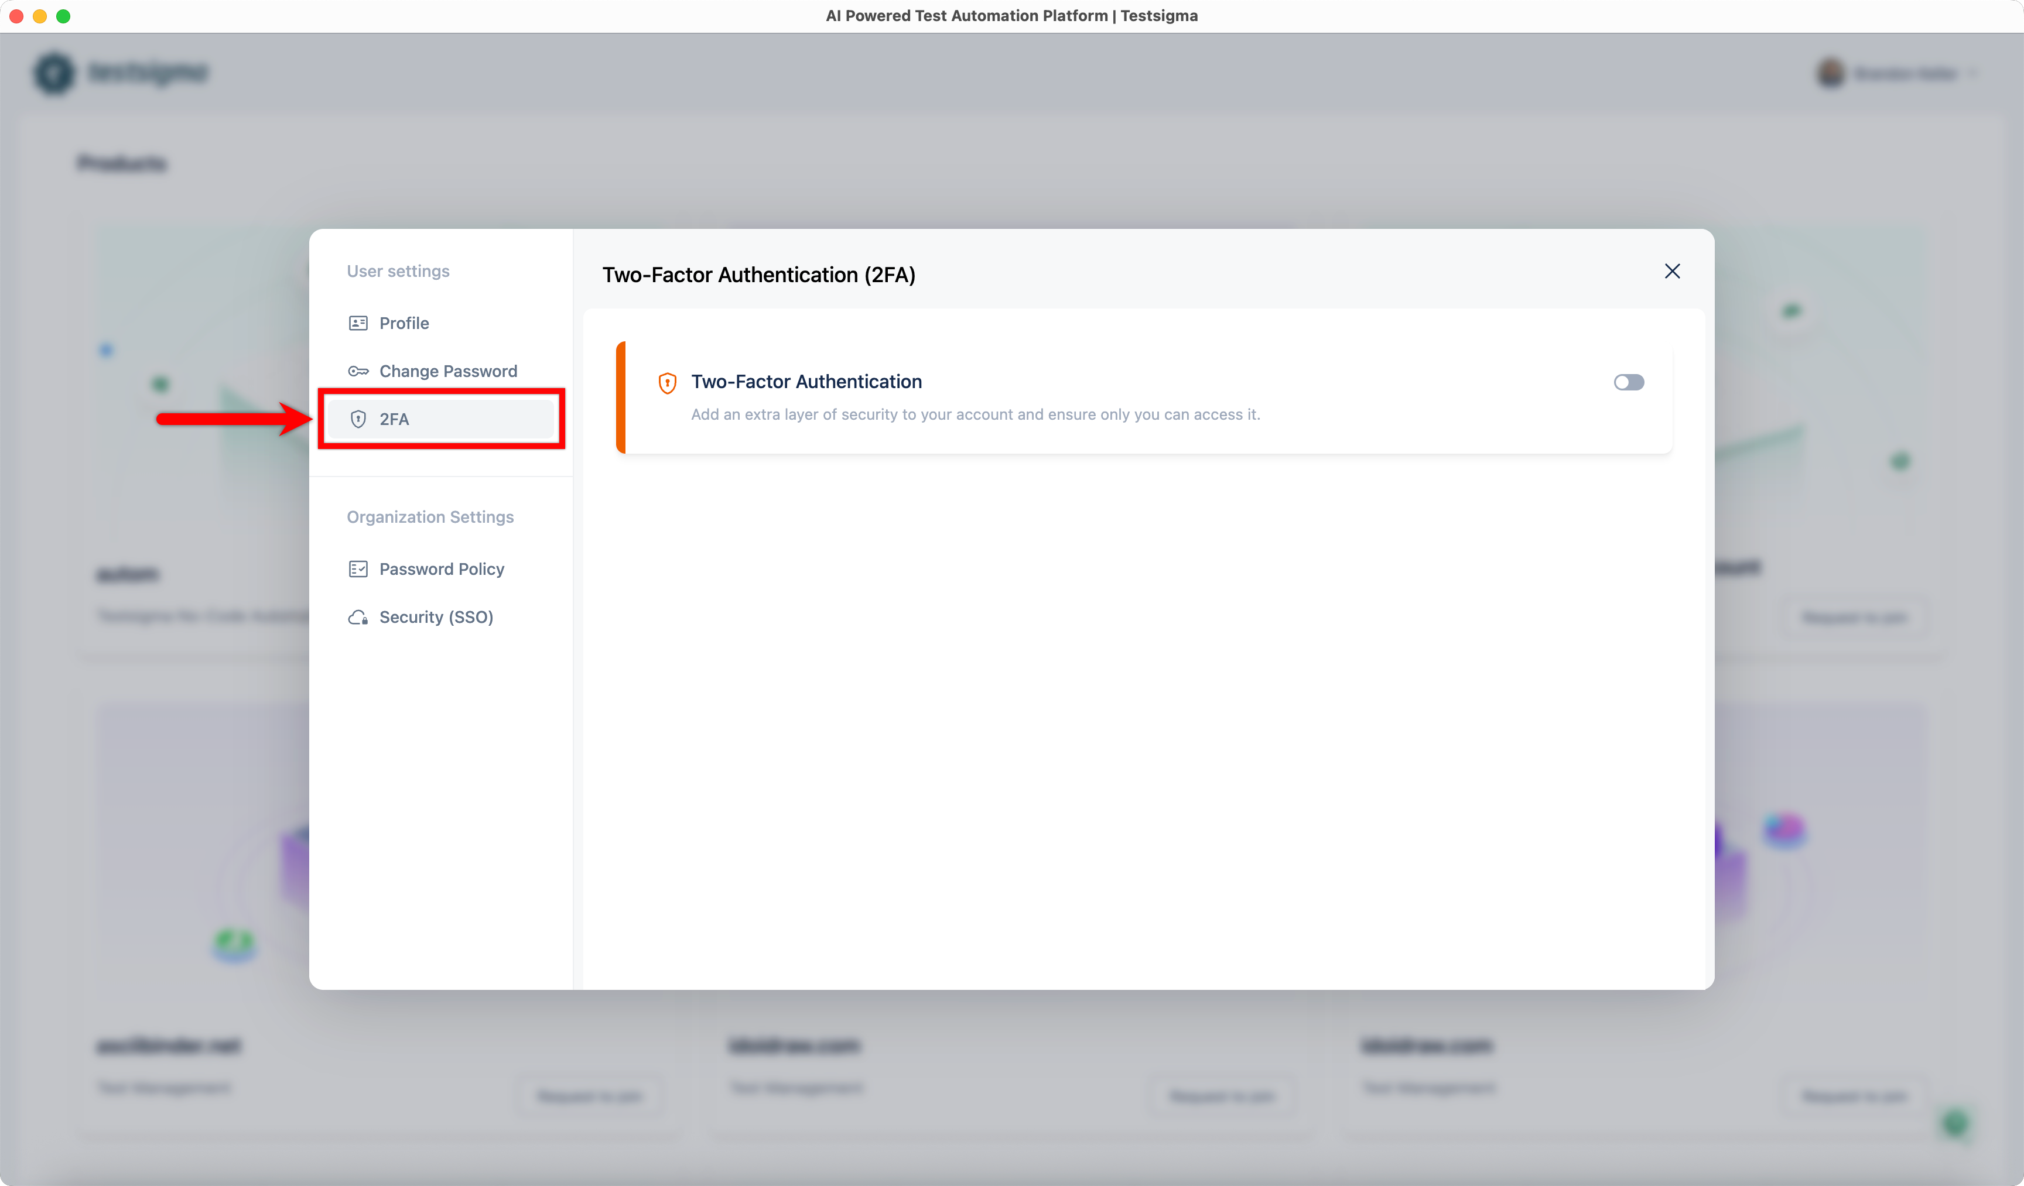Screen dimensions: 2024x1186
Task: Go to Security (SSO) settings
Action: [436, 616]
